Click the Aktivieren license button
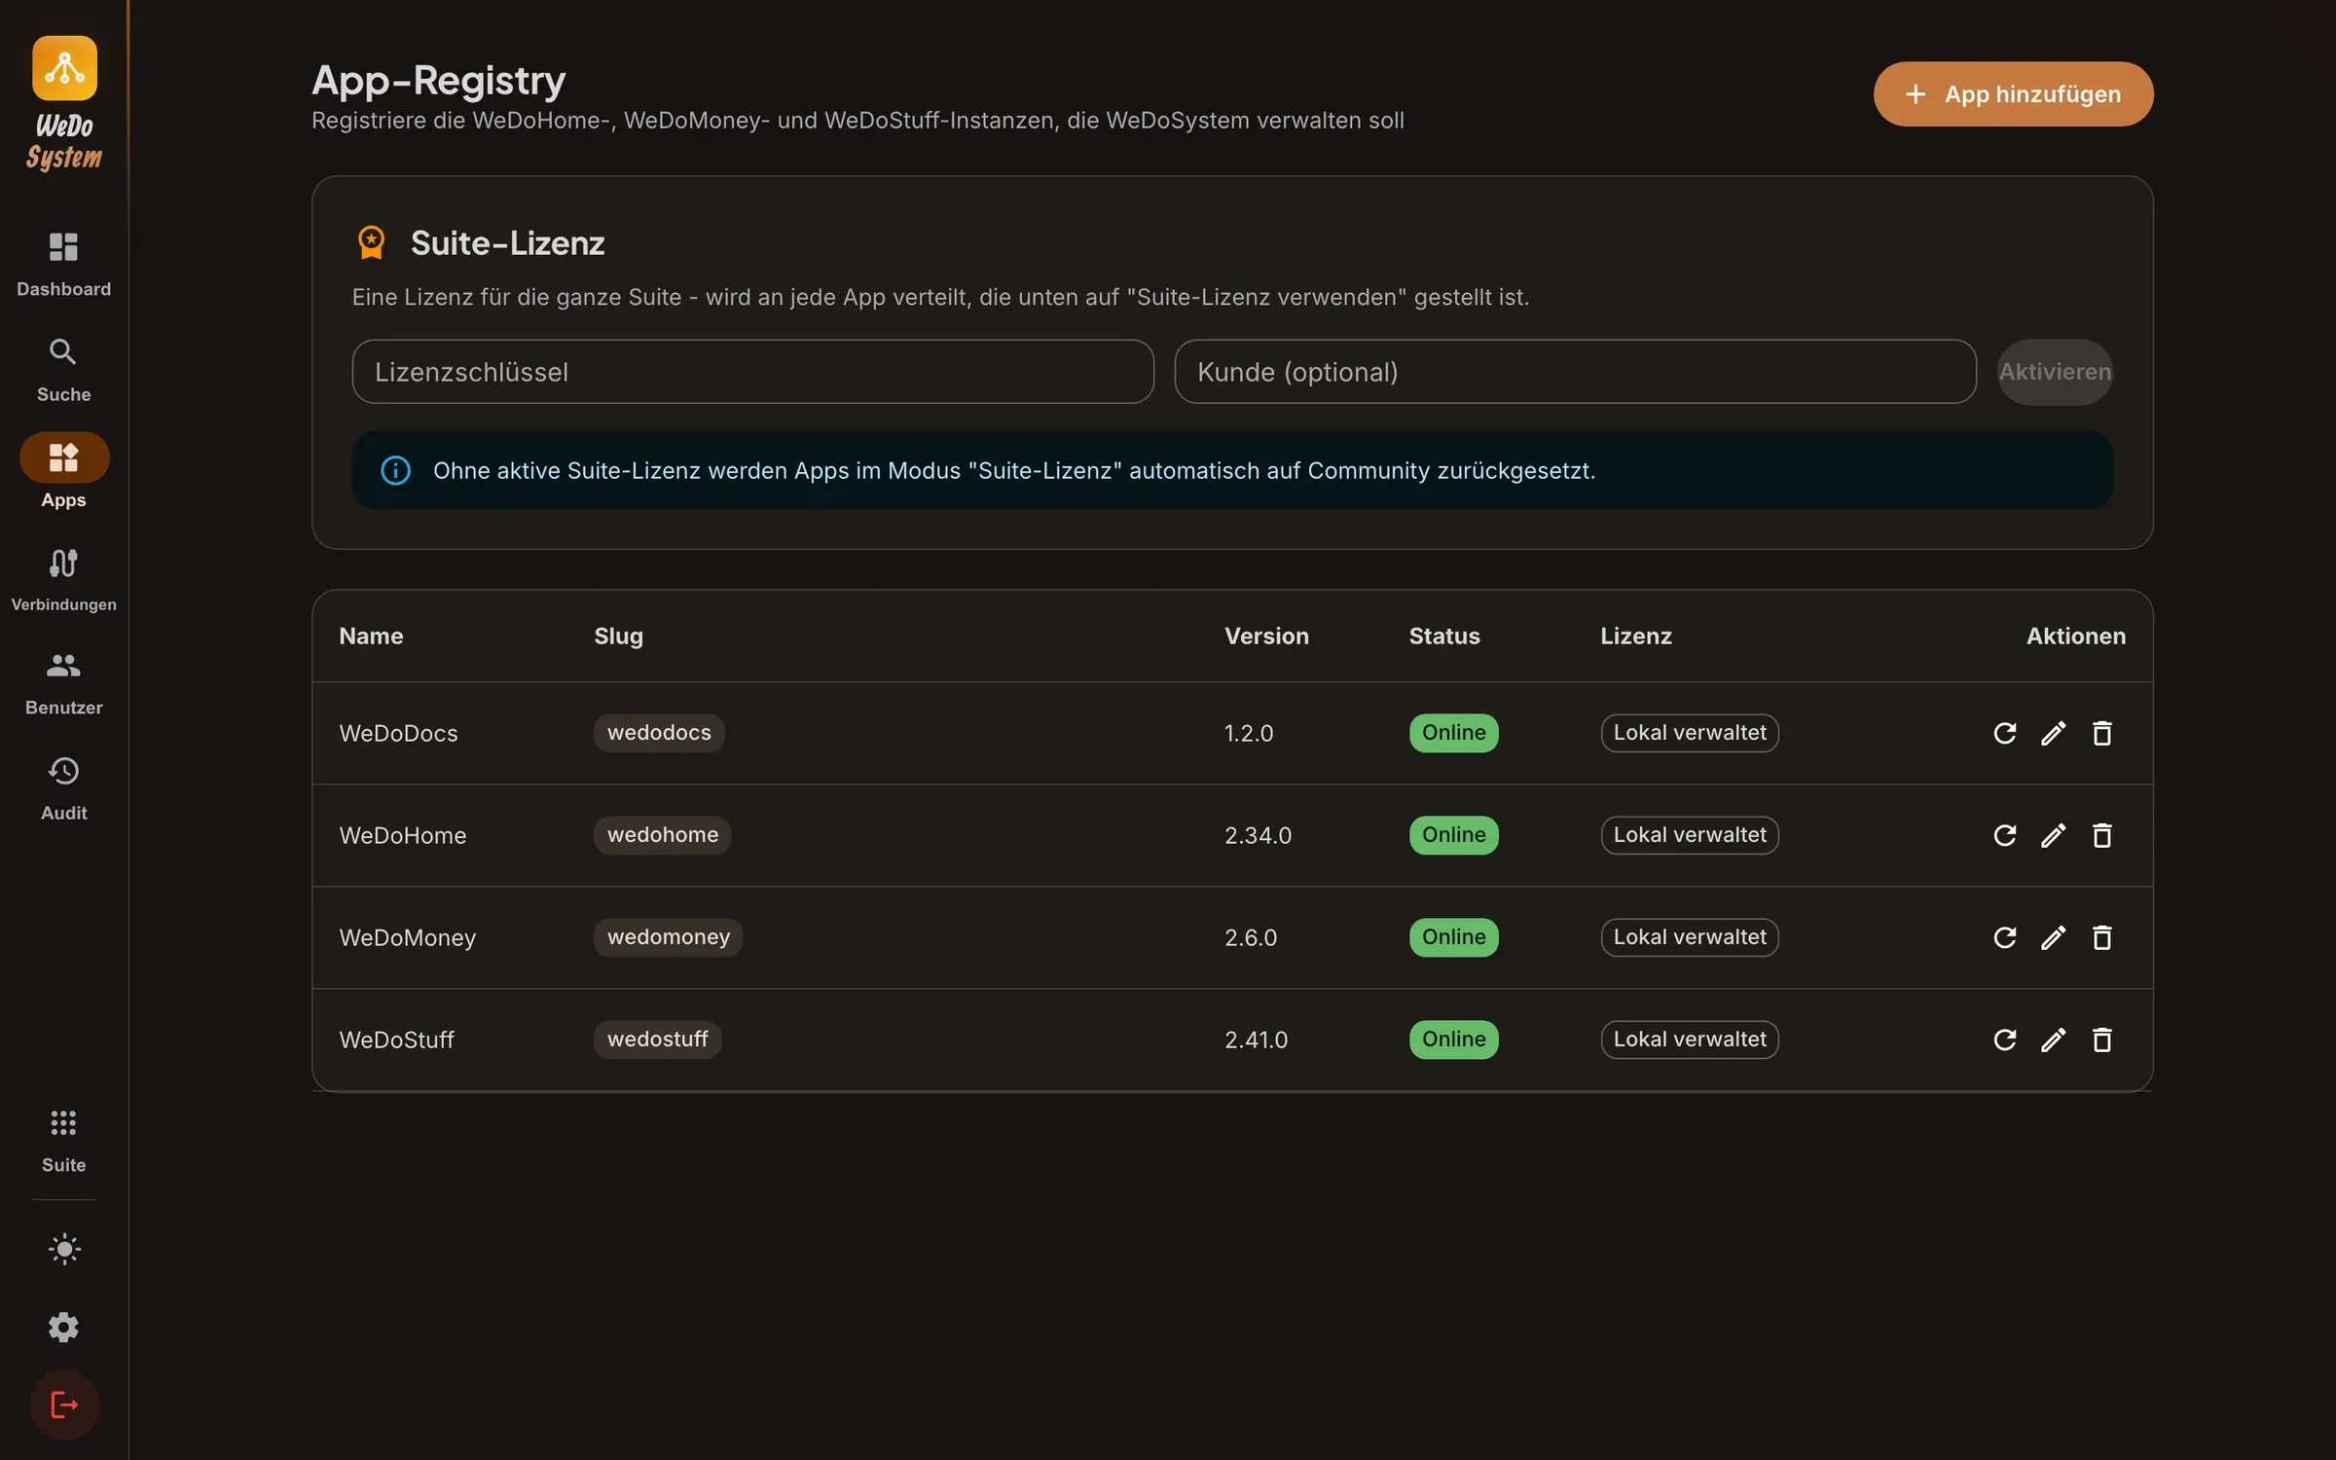The image size is (2336, 1460). pyautogui.click(x=2055, y=372)
